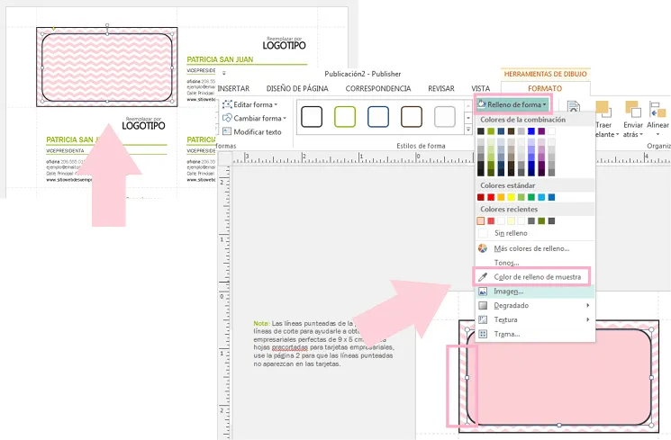Click the Traer adelante icon
The width and height of the screenshot is (671, 440).
click(x=603, y=109)
